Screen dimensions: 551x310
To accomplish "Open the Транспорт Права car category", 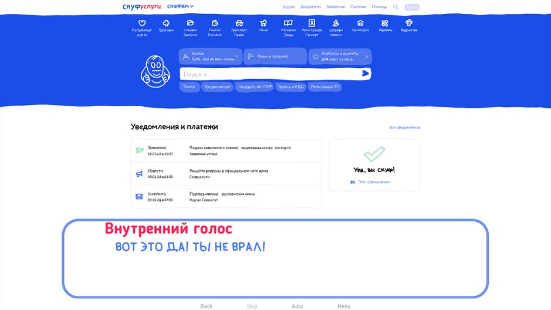I will [239, 28].
